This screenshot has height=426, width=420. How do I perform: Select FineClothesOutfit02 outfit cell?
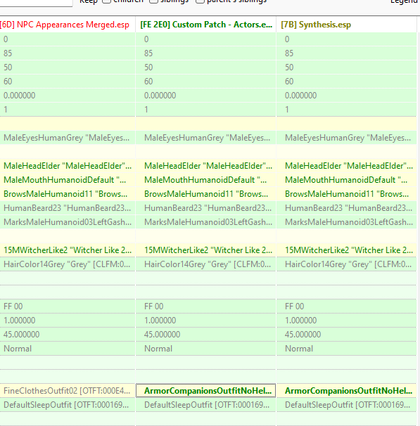click(x=68, y=391)
